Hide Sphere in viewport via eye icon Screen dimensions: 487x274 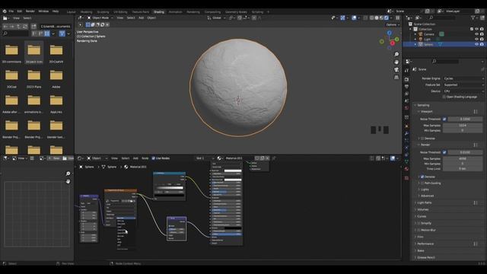point(477,44)
